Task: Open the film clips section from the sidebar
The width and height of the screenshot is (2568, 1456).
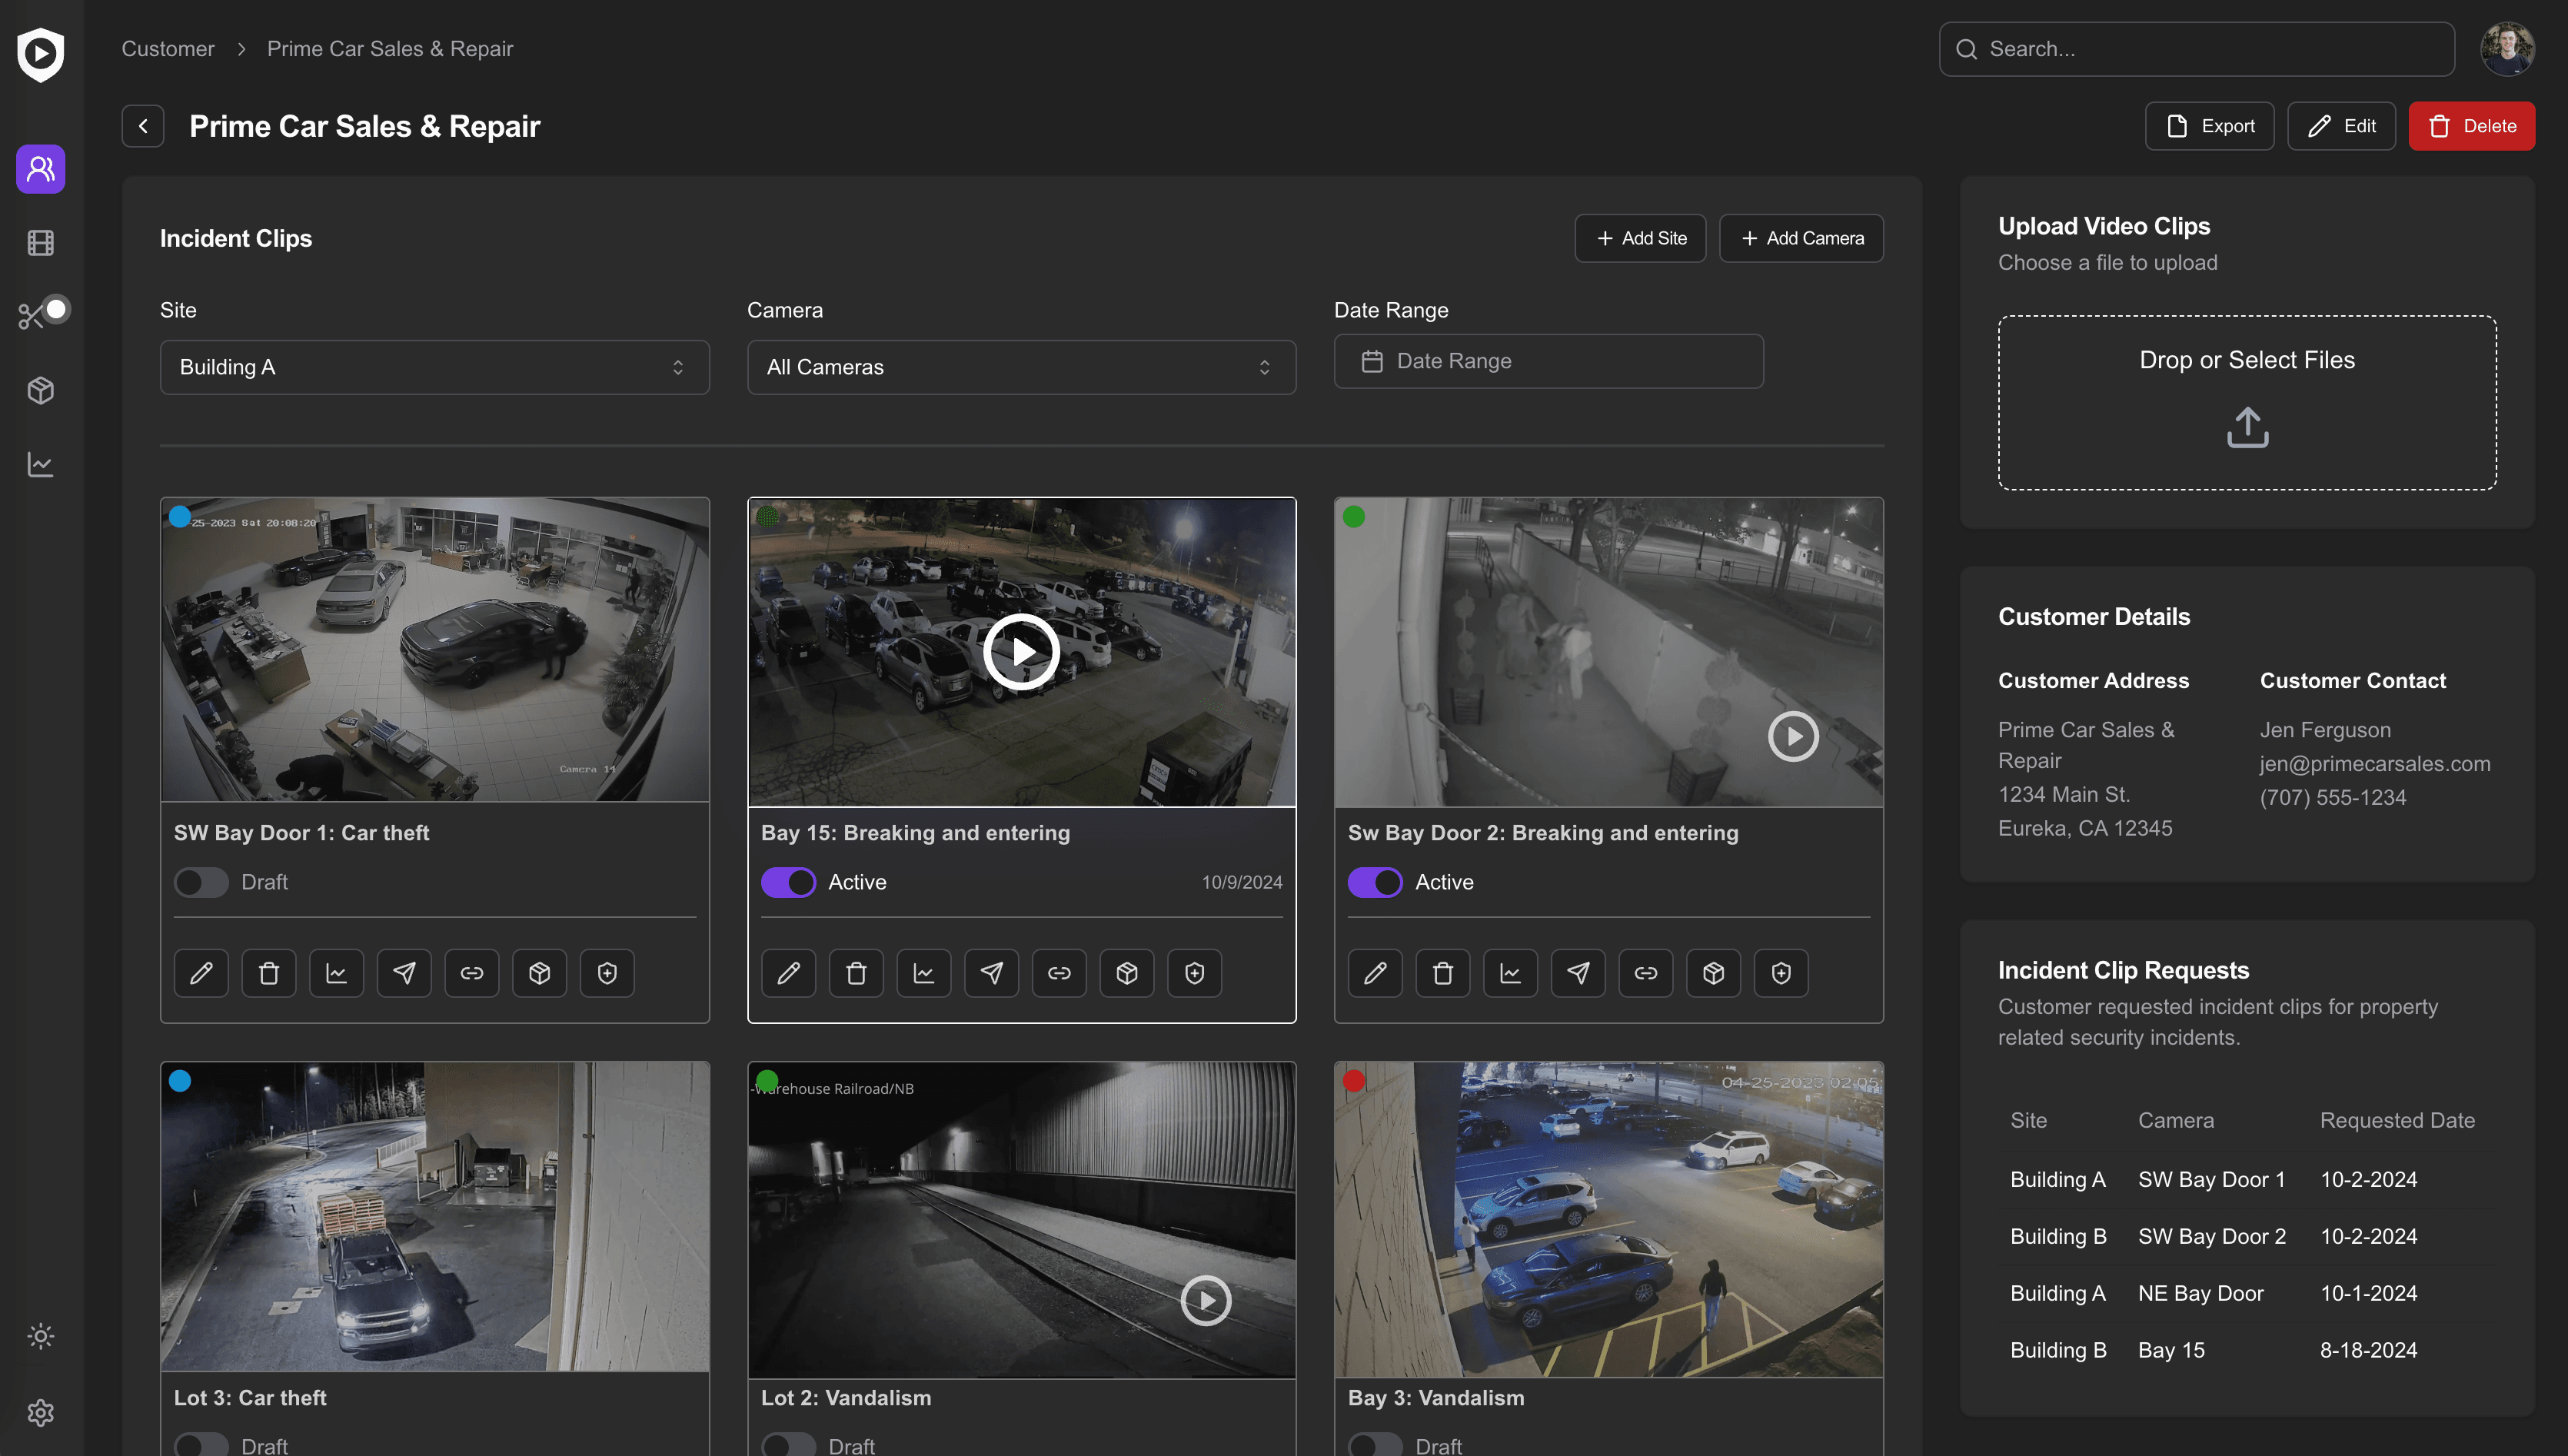Action: coord(40,242)
